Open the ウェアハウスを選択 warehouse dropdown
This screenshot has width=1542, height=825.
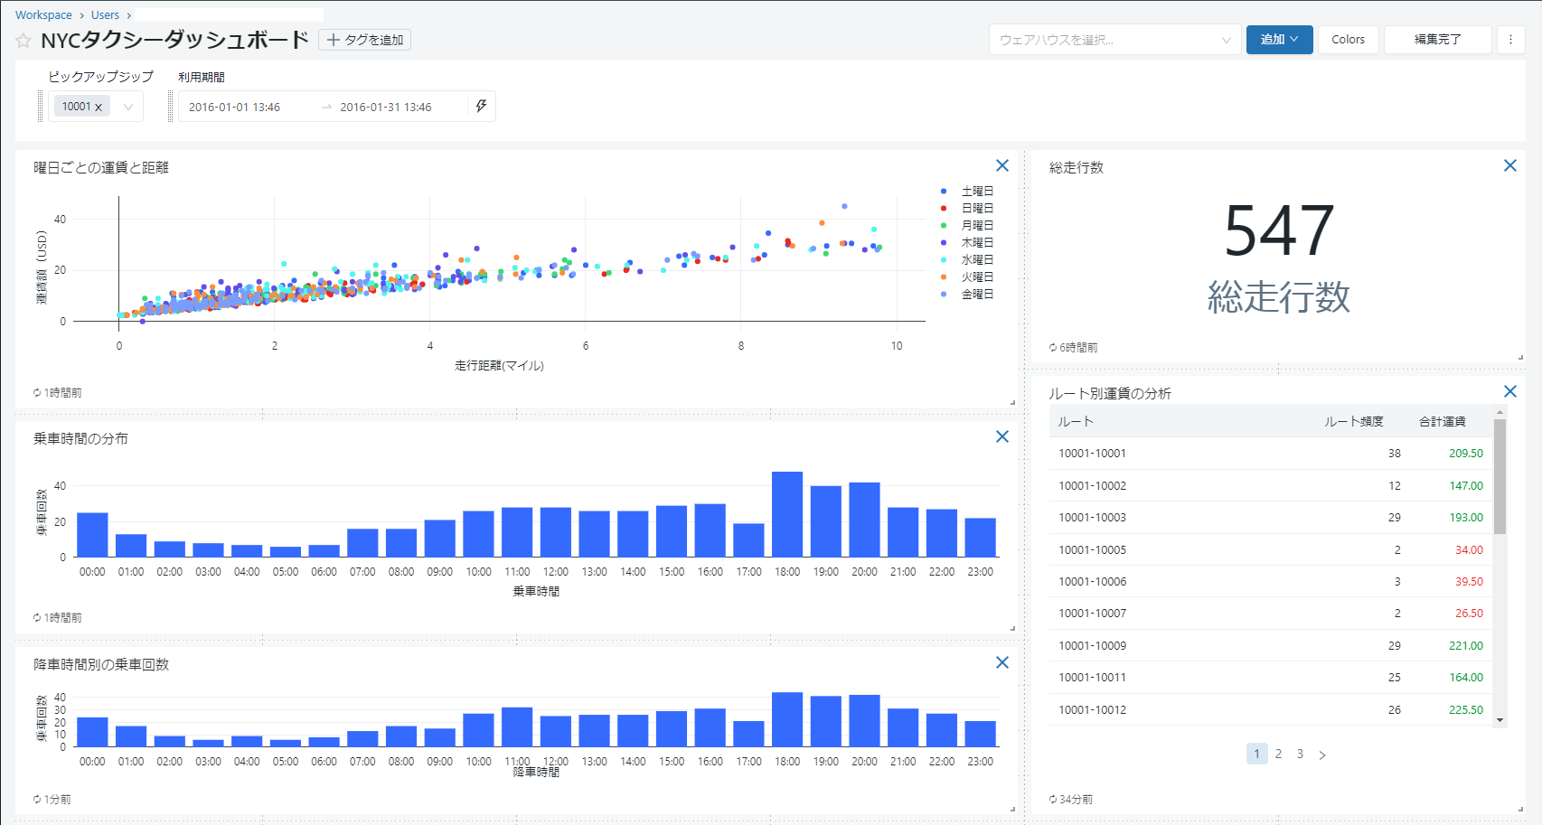pyautogui.click(x=1114, y=40)
